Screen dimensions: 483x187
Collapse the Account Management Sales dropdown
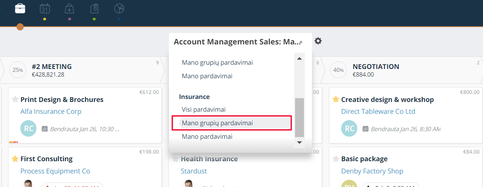coord(301,42)
